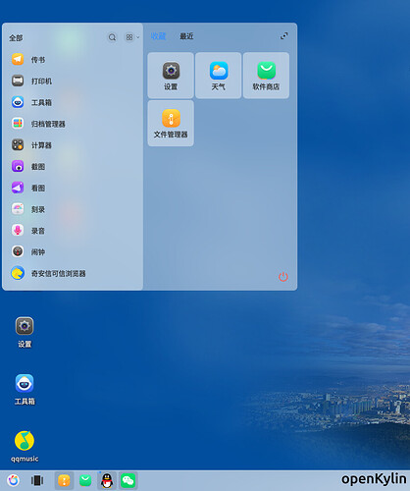
Task: Launch 打印机 from the app list
Action: pos(72,81)
